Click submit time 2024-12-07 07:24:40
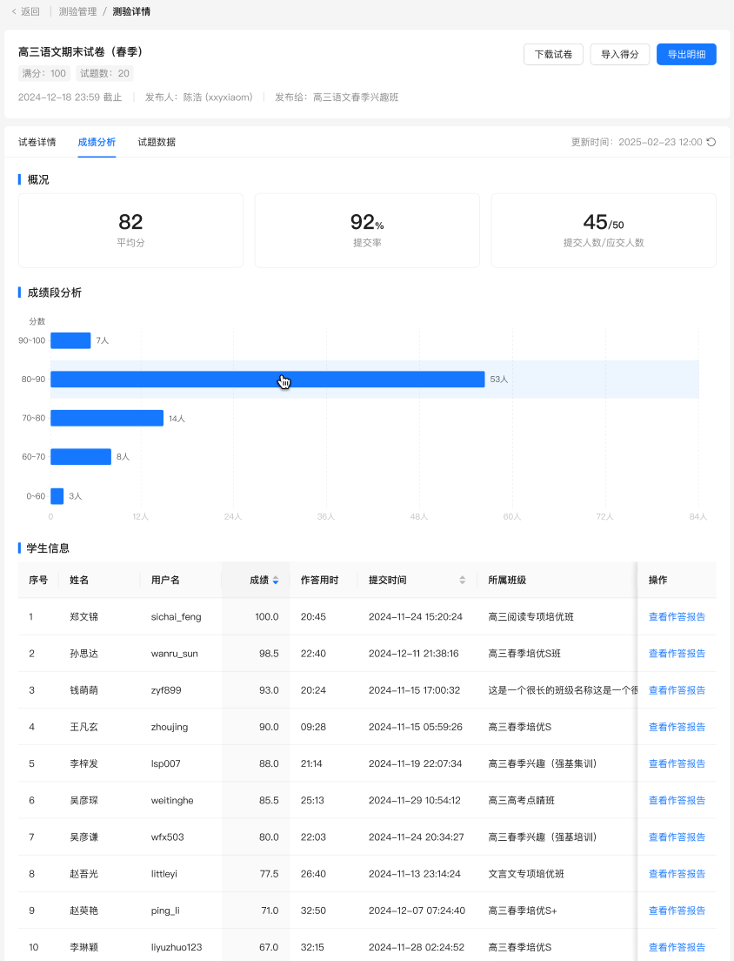 click(x=417, y=911)
